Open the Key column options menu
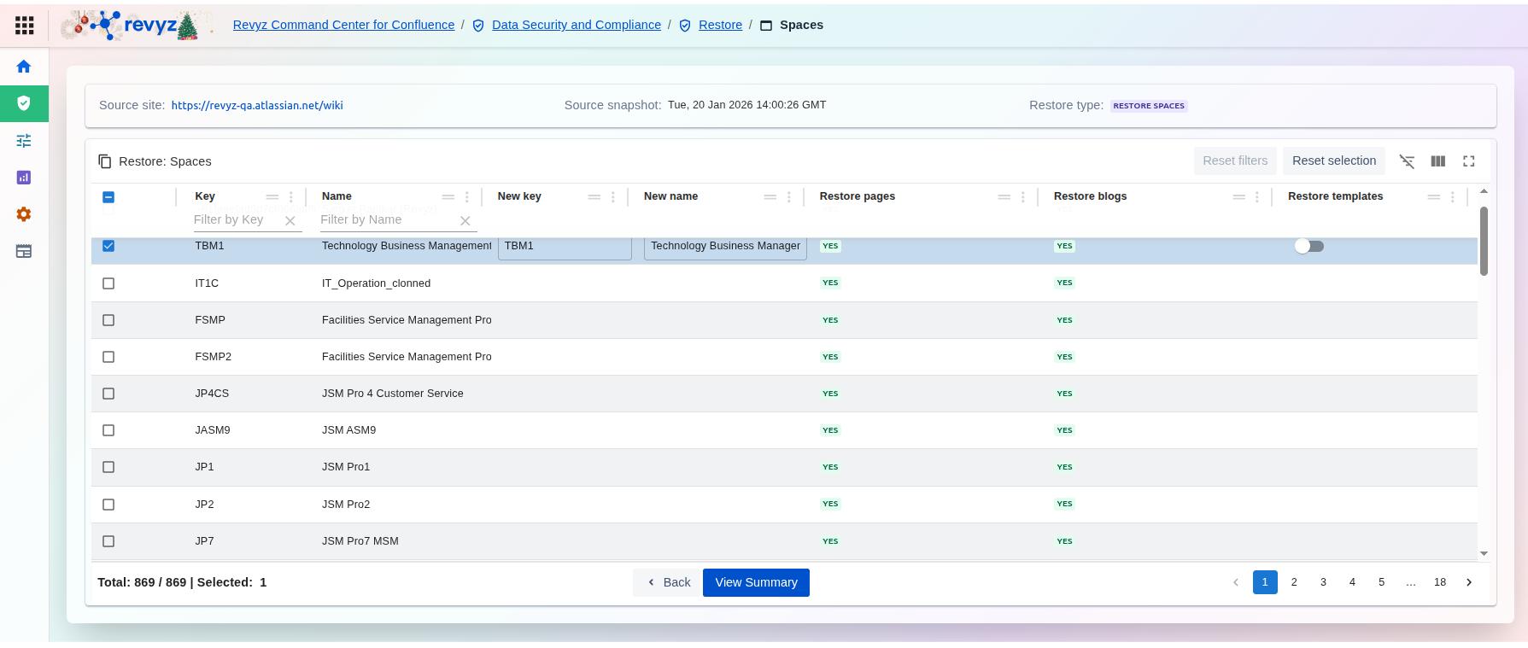 291,197
